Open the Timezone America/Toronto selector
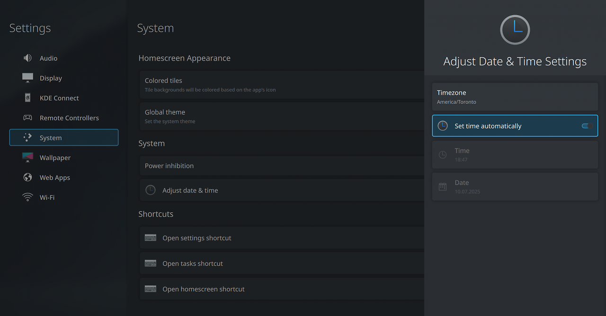The width and height of the screenshot is (606, 316). (x=515, y=97)
